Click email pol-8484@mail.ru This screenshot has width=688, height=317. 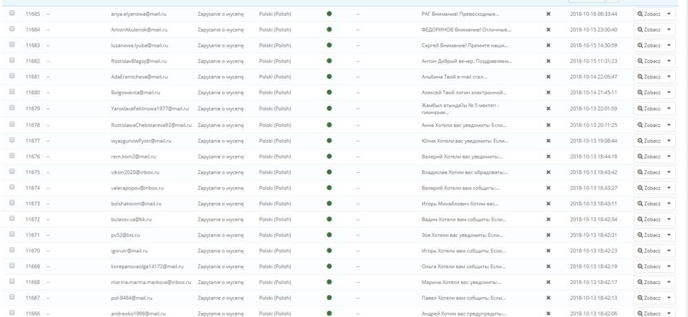tap(131, 298)
